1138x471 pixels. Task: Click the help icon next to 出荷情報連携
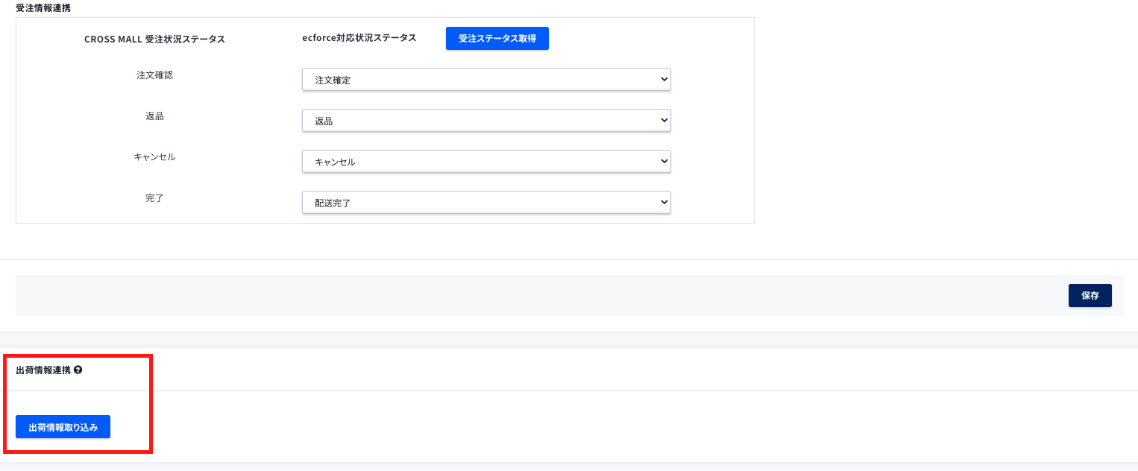78,370
